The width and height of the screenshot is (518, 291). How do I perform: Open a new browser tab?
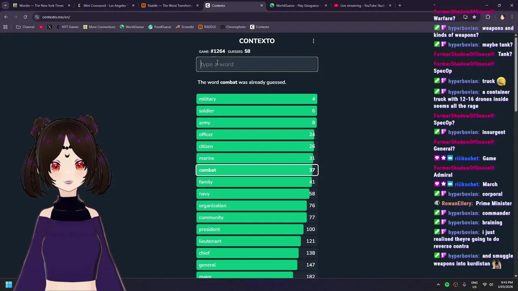(399, 6)
